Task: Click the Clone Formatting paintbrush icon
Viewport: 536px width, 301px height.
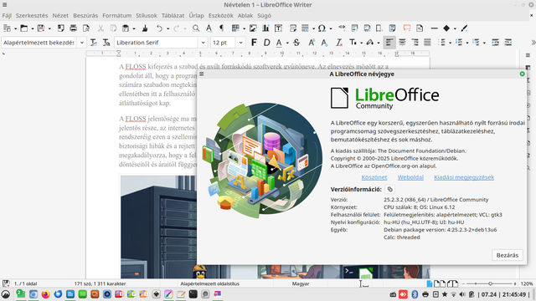Action: point(145,28)
